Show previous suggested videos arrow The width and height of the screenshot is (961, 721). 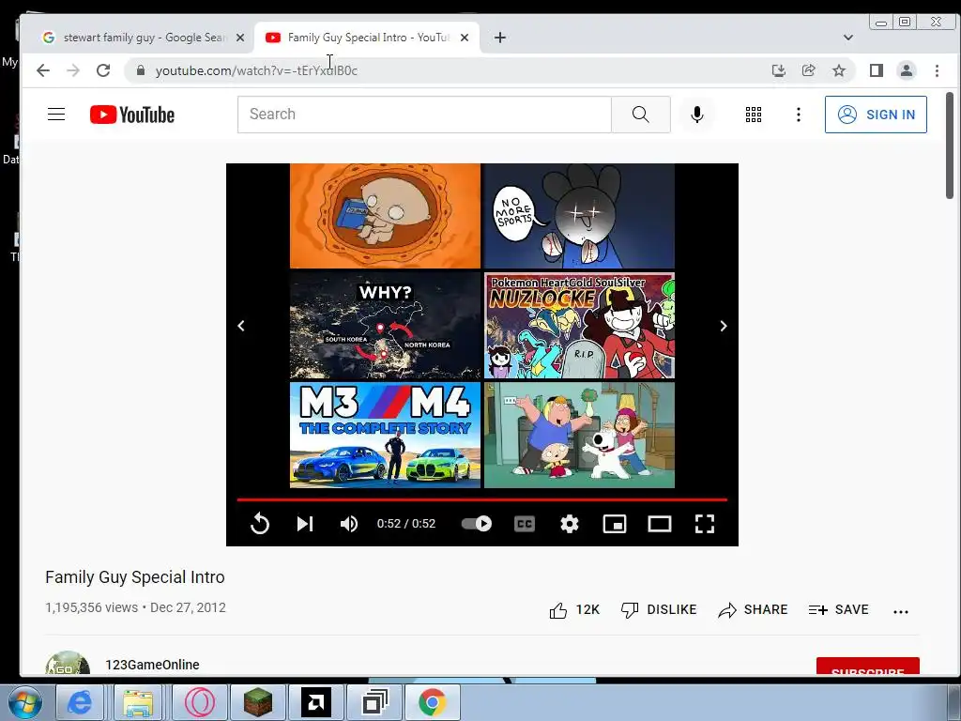[x=241, y=326]
